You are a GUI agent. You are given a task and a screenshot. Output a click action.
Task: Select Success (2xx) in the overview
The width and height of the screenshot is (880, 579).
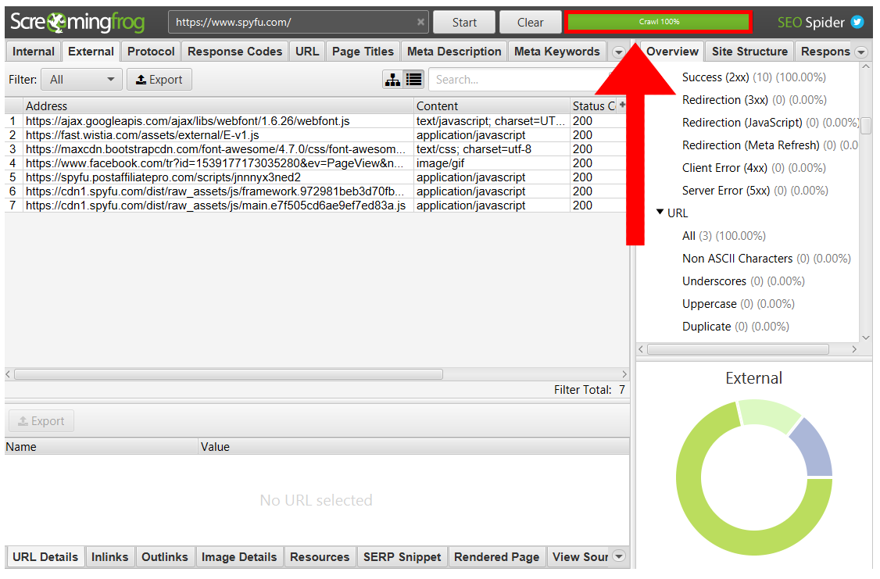tap(753, 77)
